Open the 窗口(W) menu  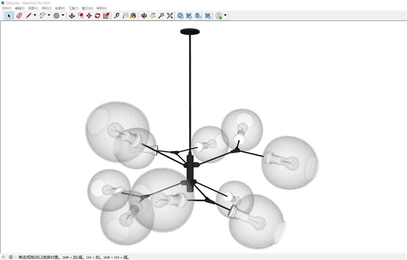88,8
